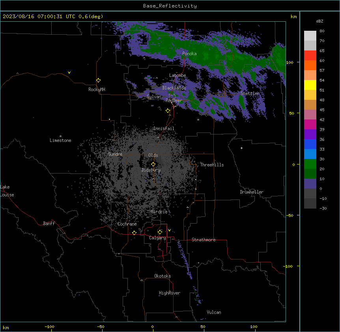Select the Okotoks label
Screen dimensions: 340x332
163,276
